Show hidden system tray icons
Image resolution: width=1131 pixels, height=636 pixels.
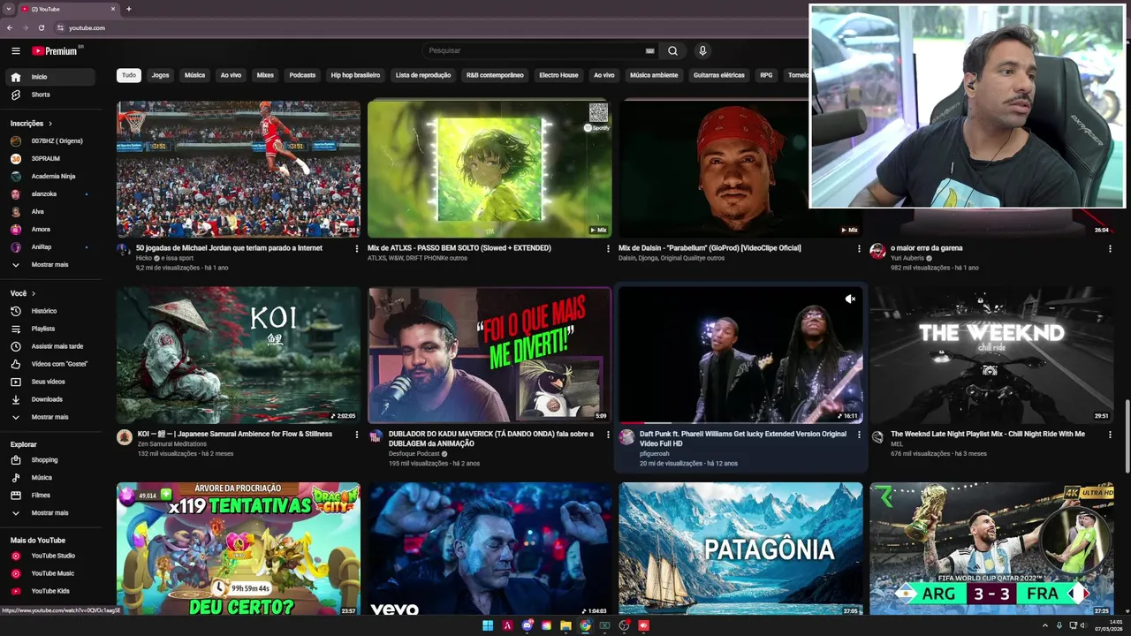1044,625
